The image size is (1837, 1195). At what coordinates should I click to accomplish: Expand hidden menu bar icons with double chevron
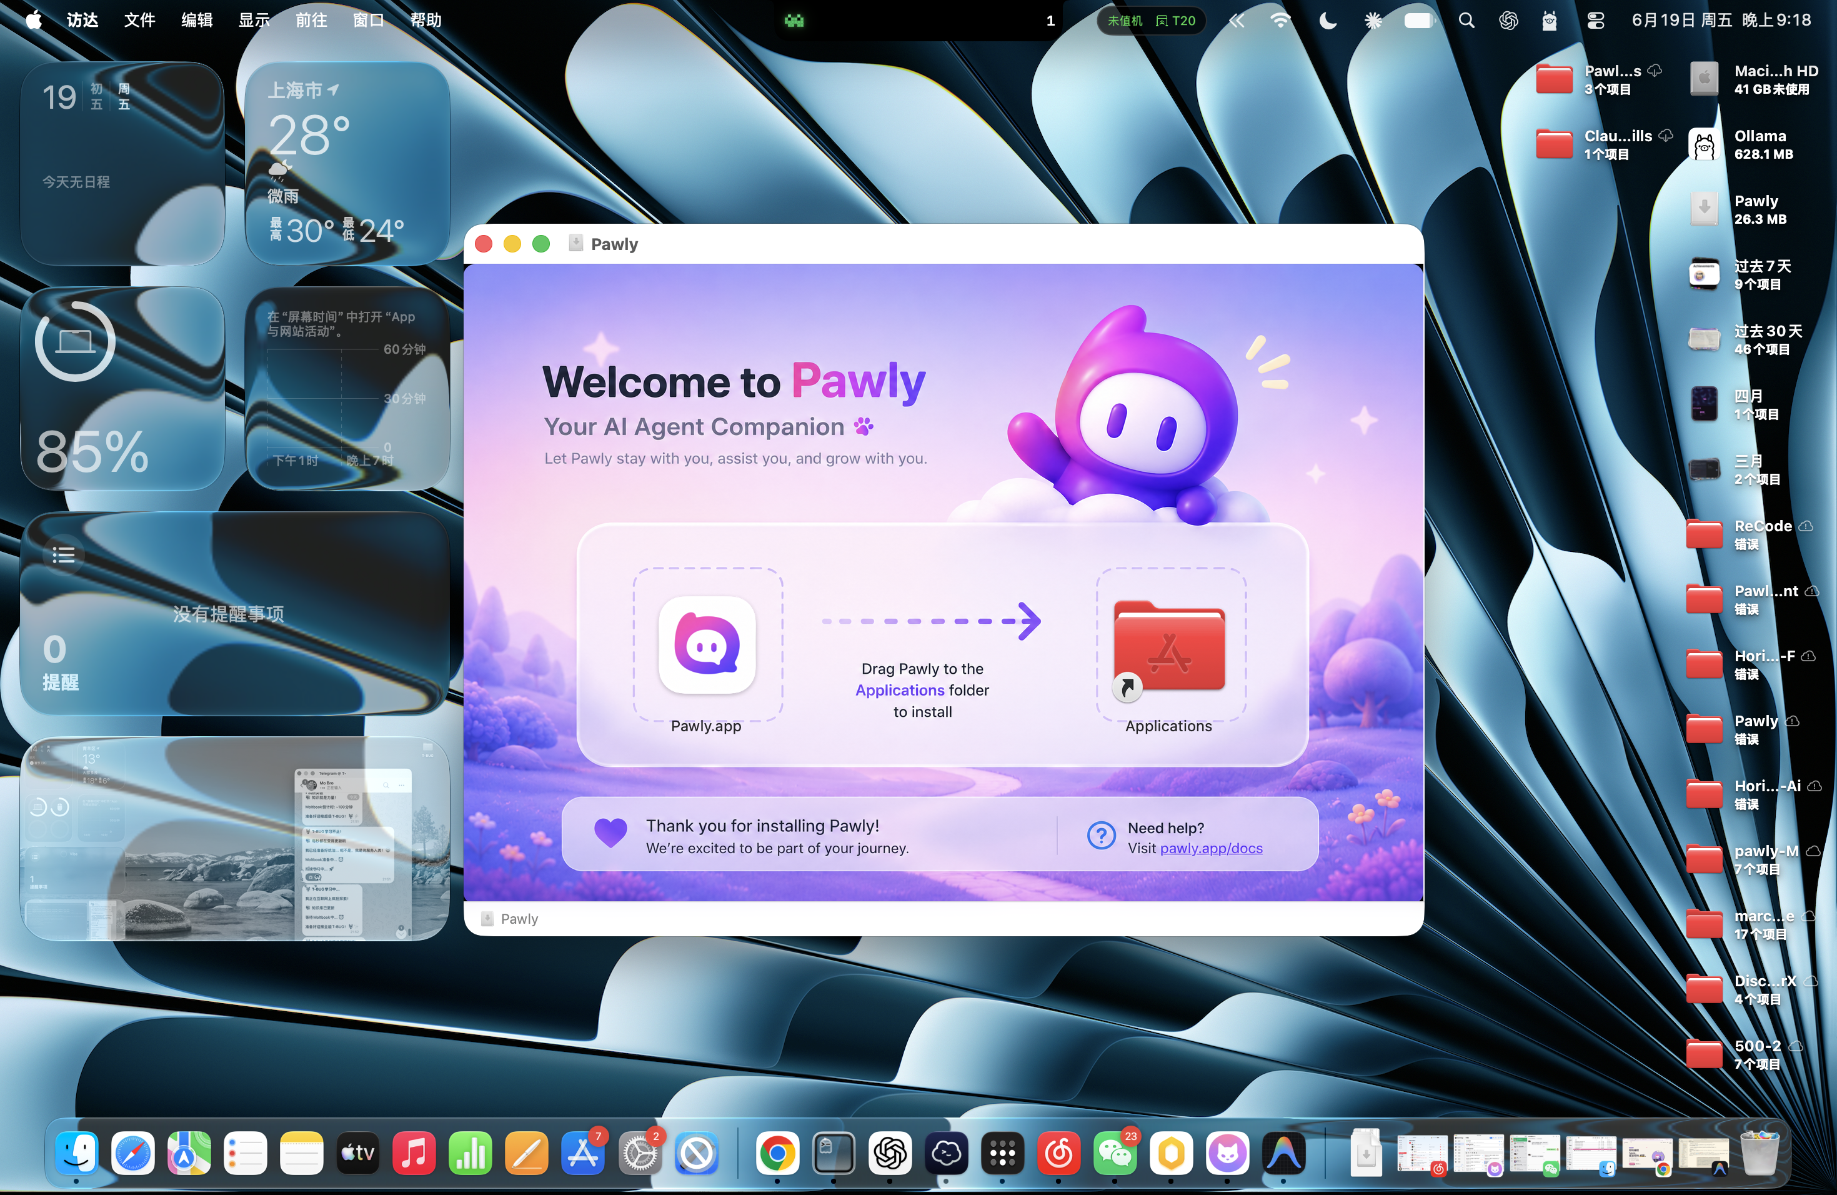tap(1237, 21)
